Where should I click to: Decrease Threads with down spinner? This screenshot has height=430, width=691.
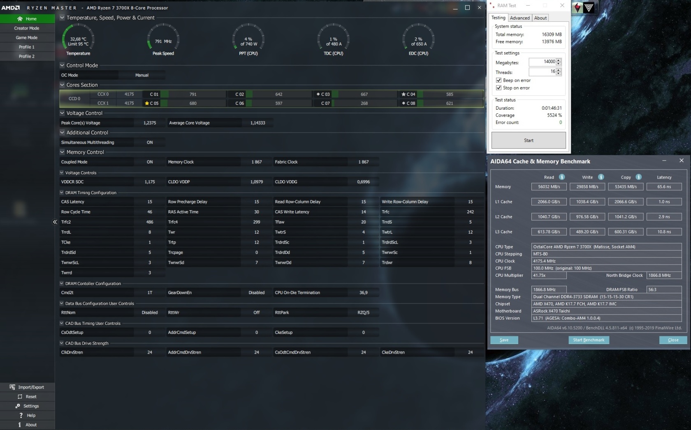point(559,74)
